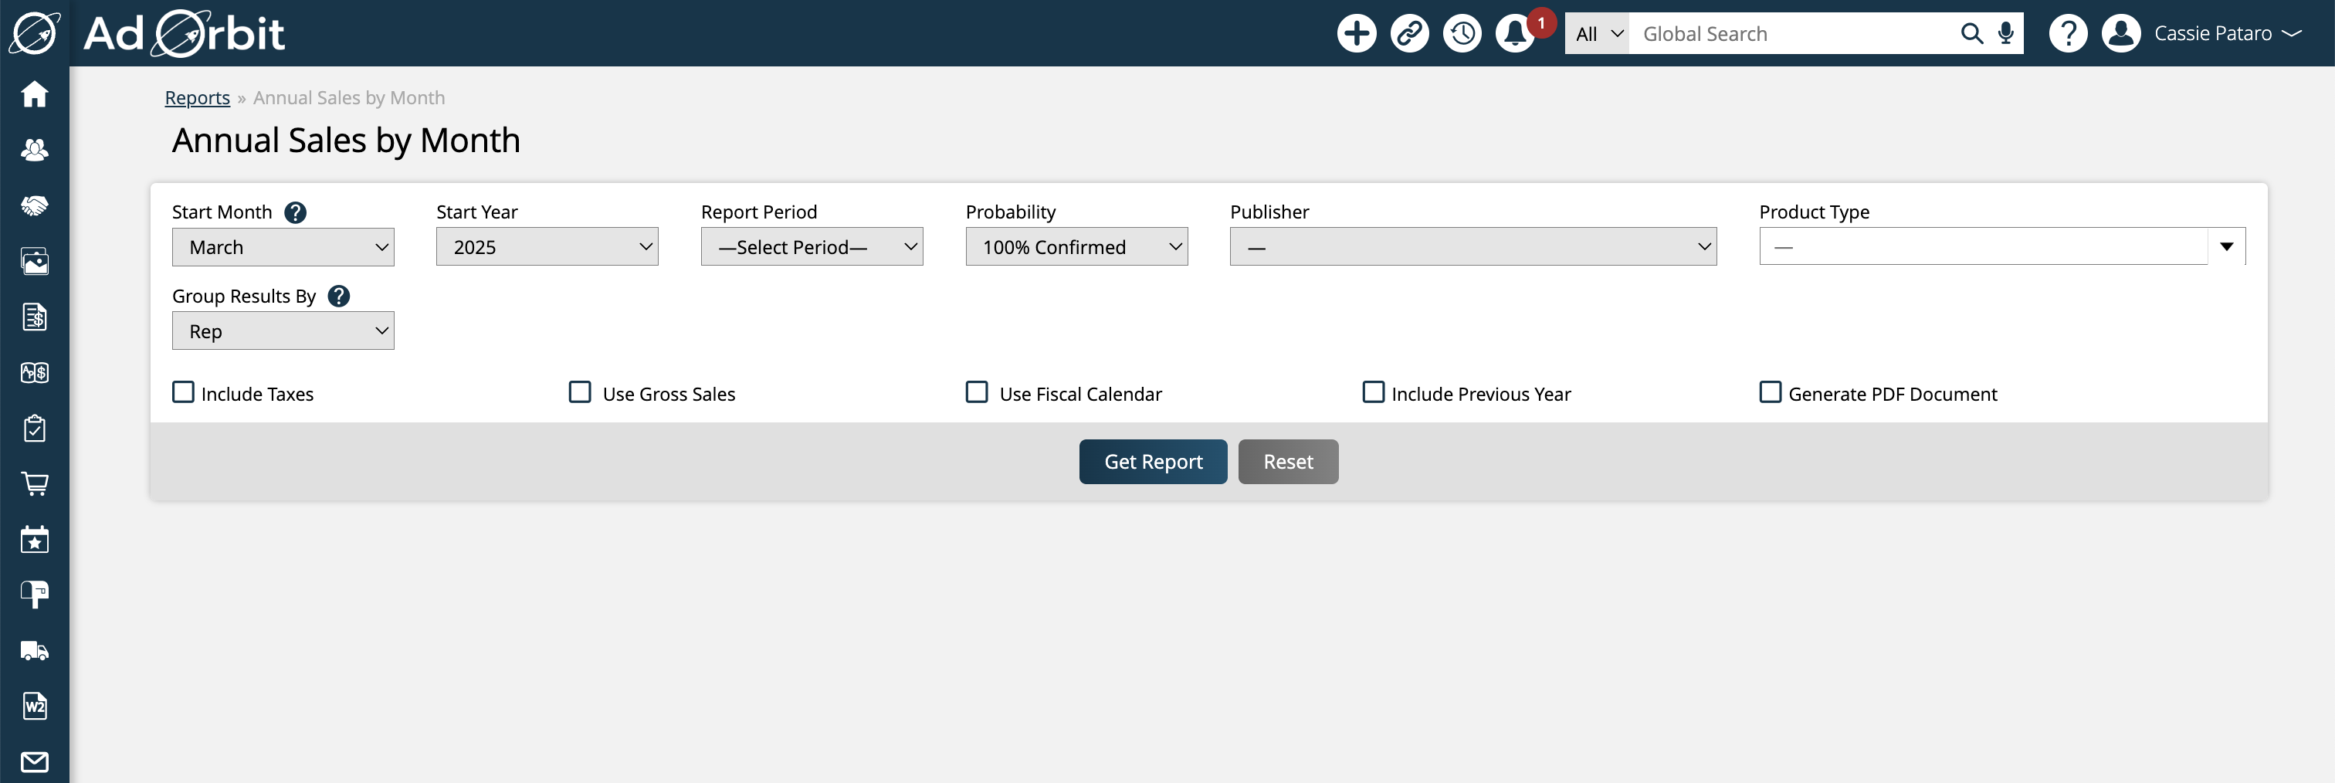This screenshot has width=2335, height=783.
Task: Open the Probability 100% Confirmed dropdown
Action: tap(1077, 246)
